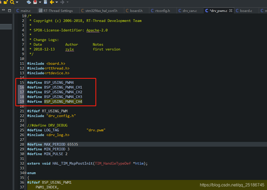Screen dimensions: 267x190
Task: Open the search icon's dropdown arrow
Action: tap(16, 2)
